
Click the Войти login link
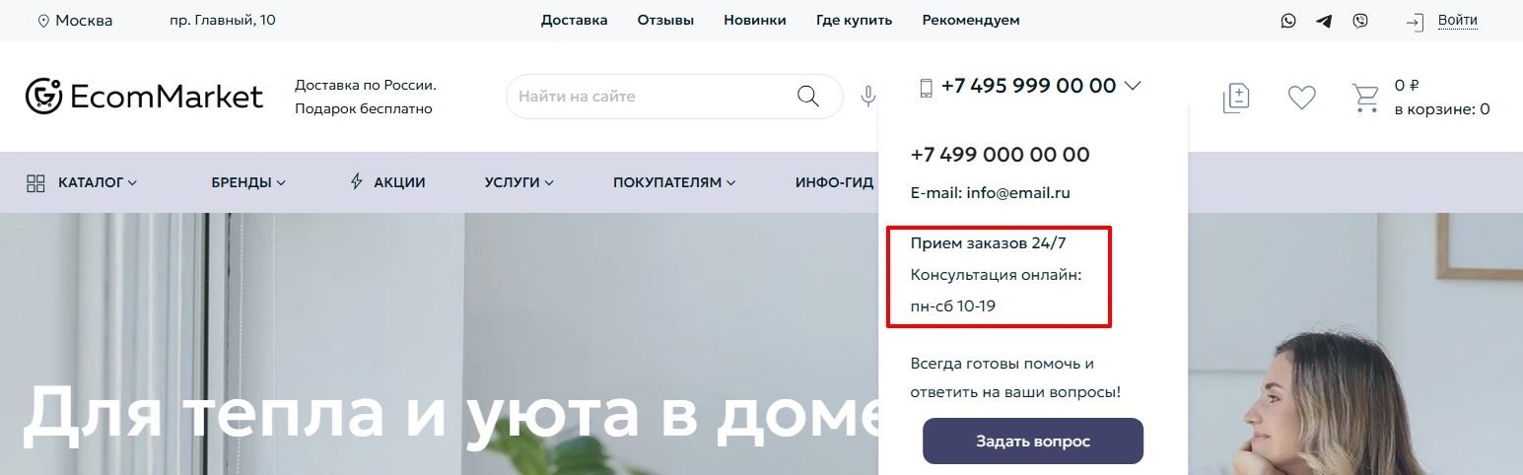point(1457,20)
